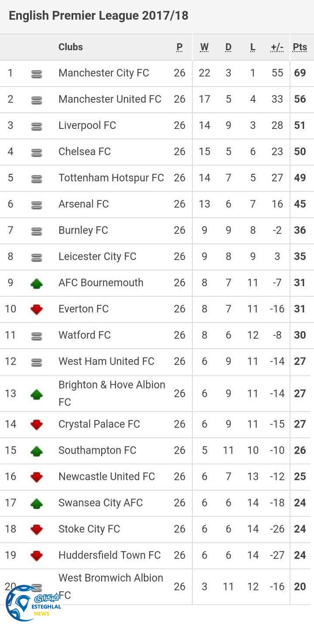Click the red down arrow beside Crystal Palace FC

coord(37,424)
